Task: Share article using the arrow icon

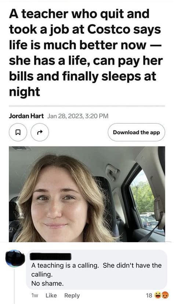Action: [x=40, y=132]
